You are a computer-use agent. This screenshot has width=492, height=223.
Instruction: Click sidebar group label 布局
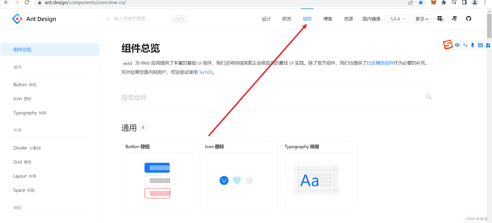coord(17,130)
